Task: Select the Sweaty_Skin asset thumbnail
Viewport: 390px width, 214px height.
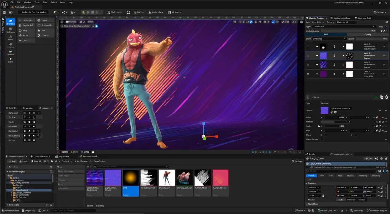Action: tap(166, 178)
